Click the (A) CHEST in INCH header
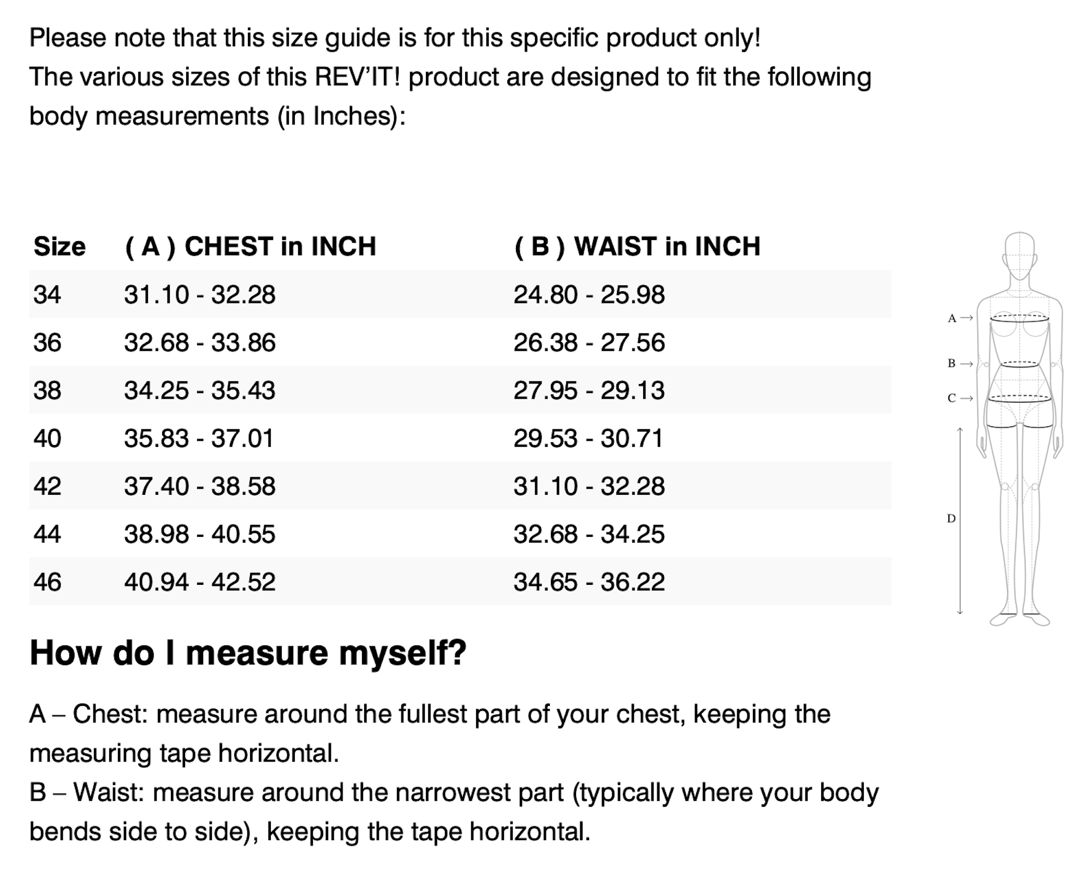 click(x=251, y=247)
